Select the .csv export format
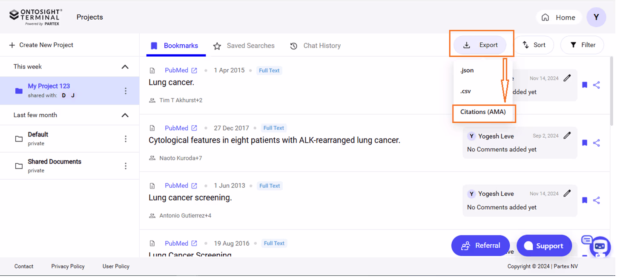 tap(465, 91)
